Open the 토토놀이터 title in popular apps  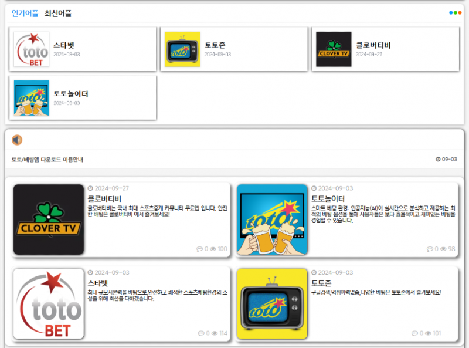point(70,94)
